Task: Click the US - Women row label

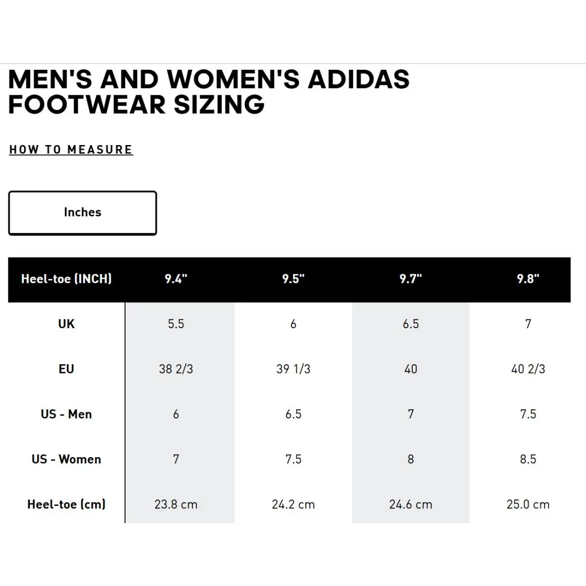Action: tap(66, 459)
